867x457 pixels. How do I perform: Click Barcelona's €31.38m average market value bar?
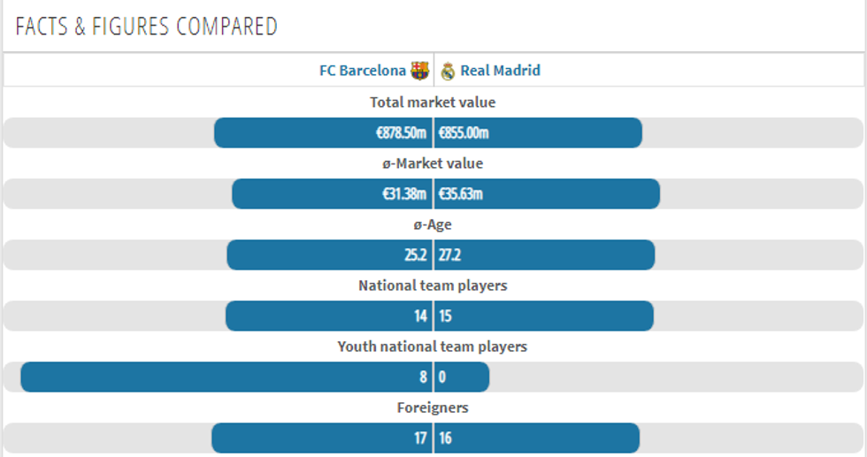click(x=332, y=194)
